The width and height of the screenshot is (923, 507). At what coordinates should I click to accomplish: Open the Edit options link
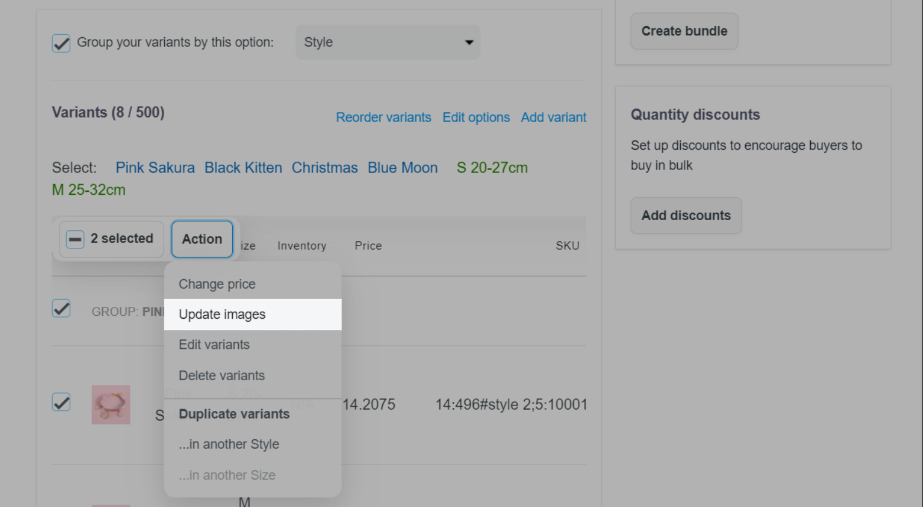(476, 117)
